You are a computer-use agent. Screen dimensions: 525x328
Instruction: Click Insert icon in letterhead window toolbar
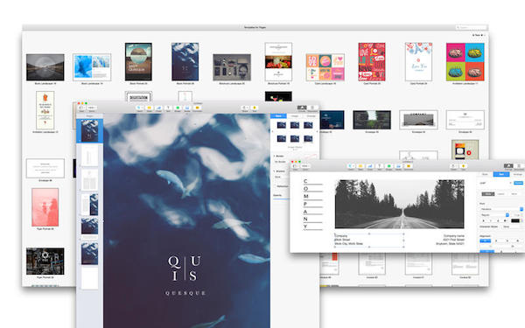point(351,165)
